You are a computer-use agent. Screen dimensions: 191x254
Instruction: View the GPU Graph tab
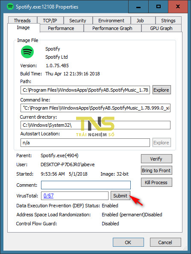click(x=161, y=28)
